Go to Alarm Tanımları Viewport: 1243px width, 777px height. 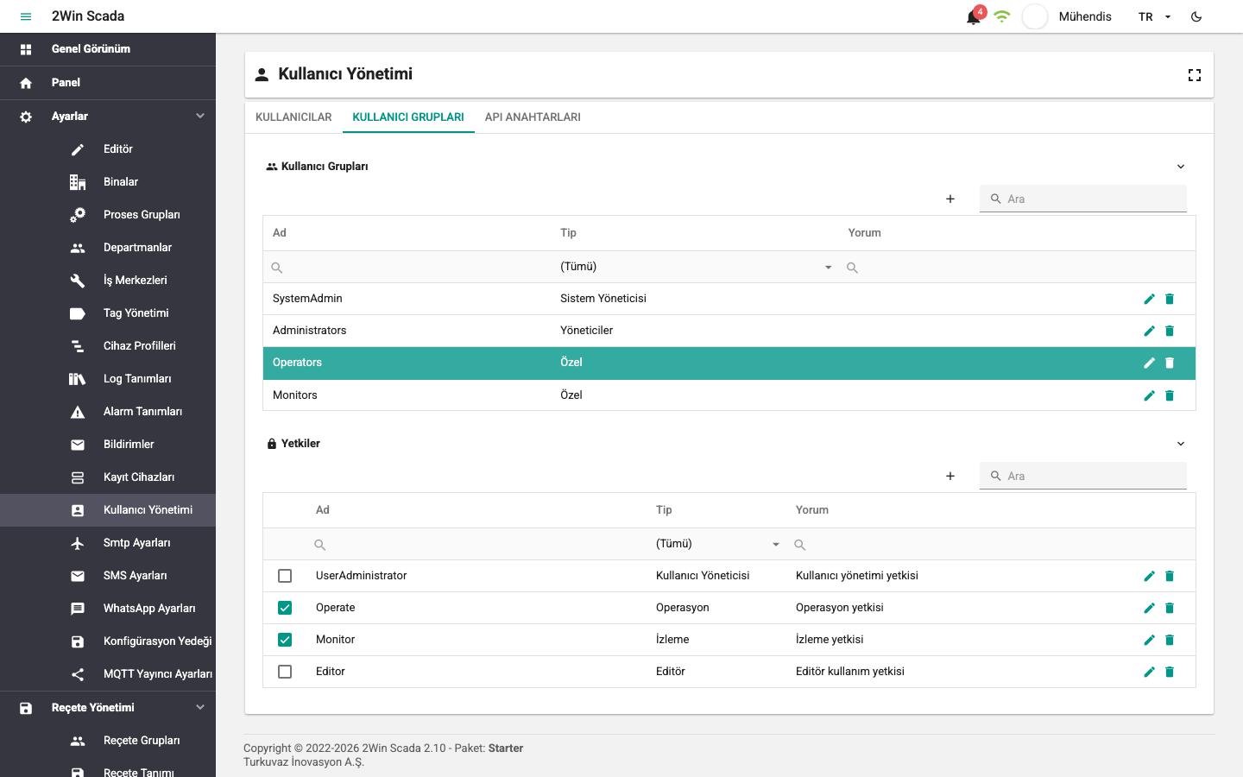(x=108, y=412)
